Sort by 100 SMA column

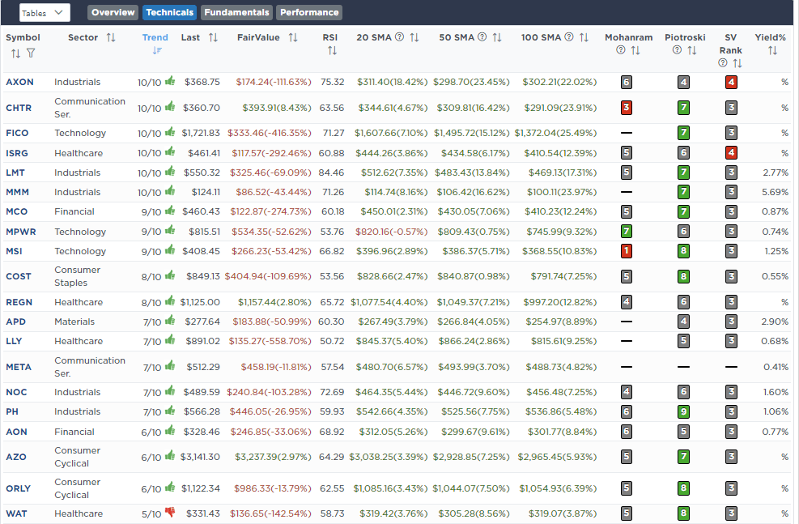(584, 37)
